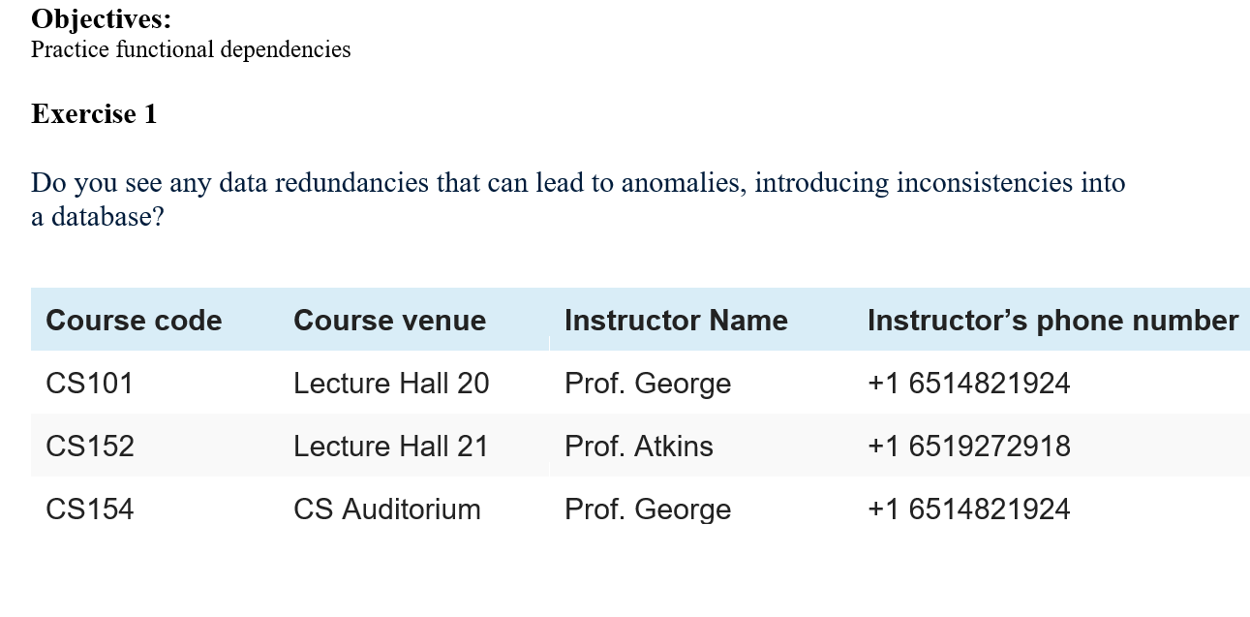The width and height of the screenshot is (1250, 617).
Task: Select the "Course venue" column header
Action: point(389,321)
